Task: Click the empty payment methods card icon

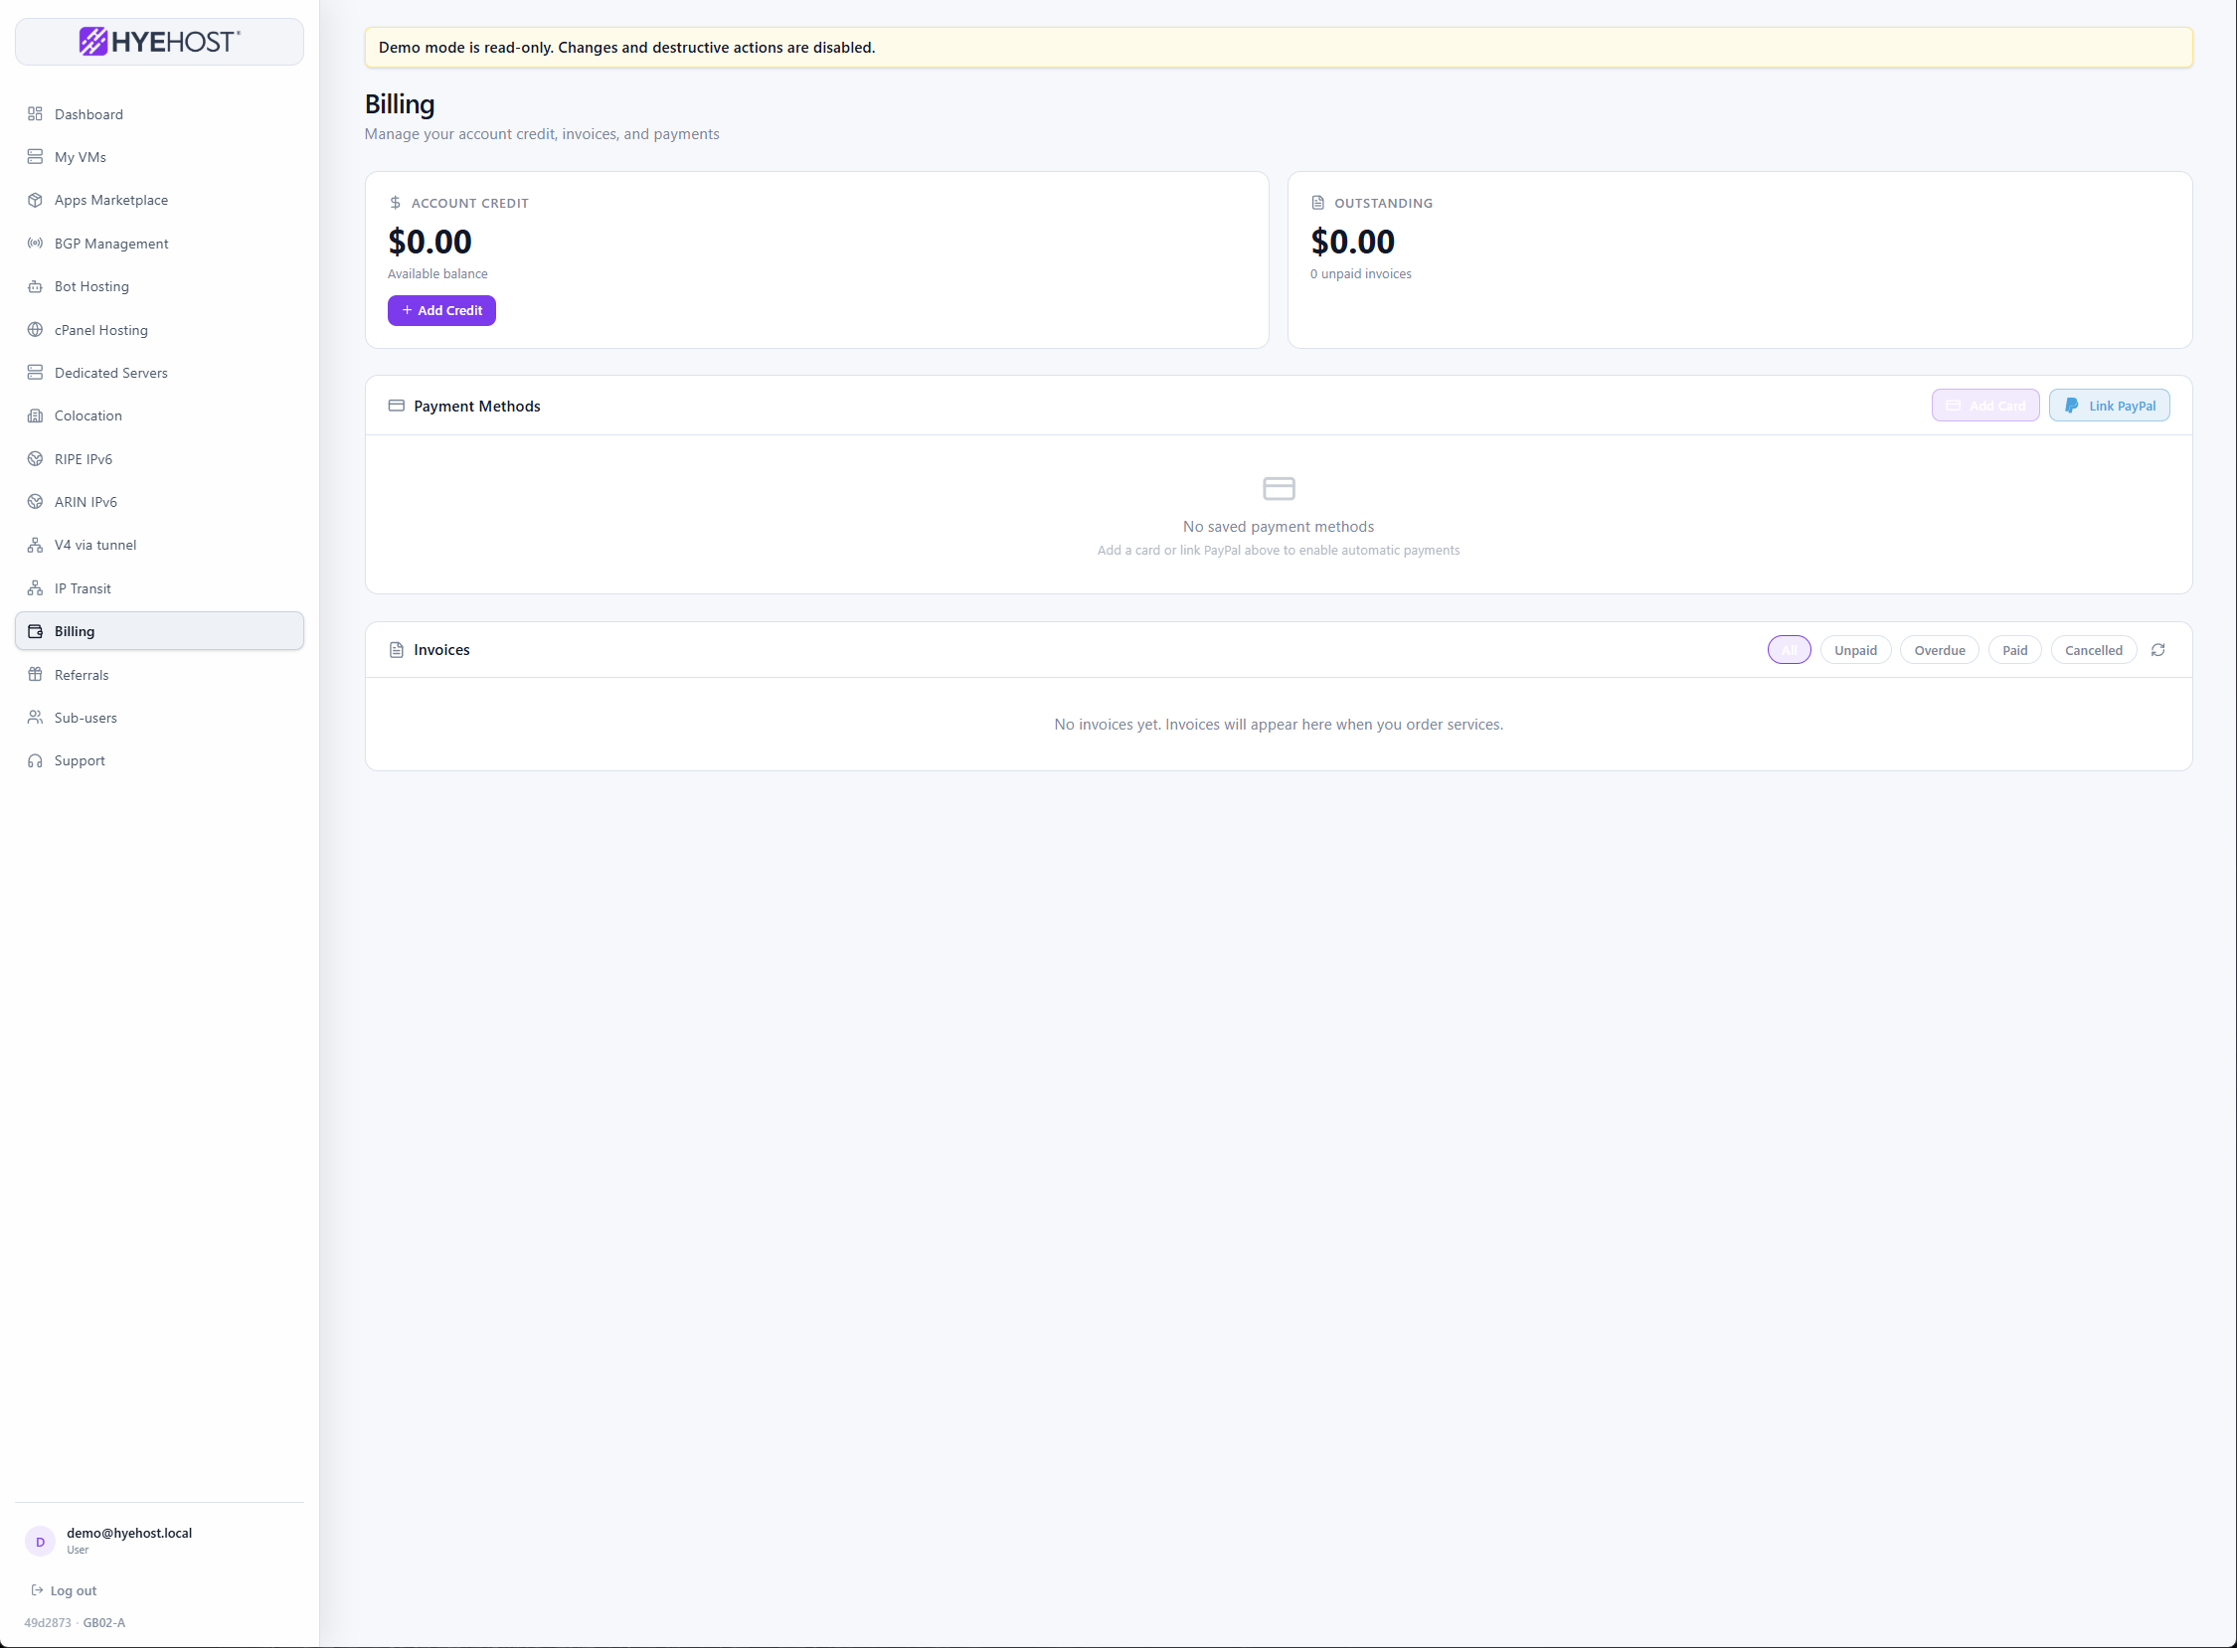Action: pos(1279,489)
